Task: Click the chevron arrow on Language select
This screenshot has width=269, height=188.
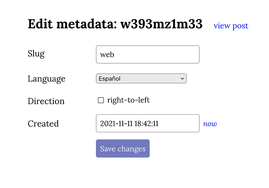Action: (182, 78)
